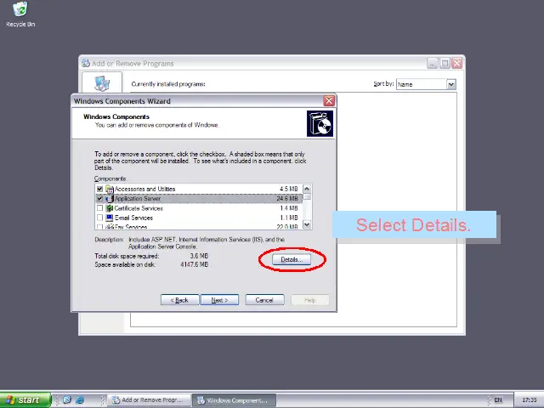
Task: Click the Change or Remove Programs sidebar icon
Action: [102, 83]
